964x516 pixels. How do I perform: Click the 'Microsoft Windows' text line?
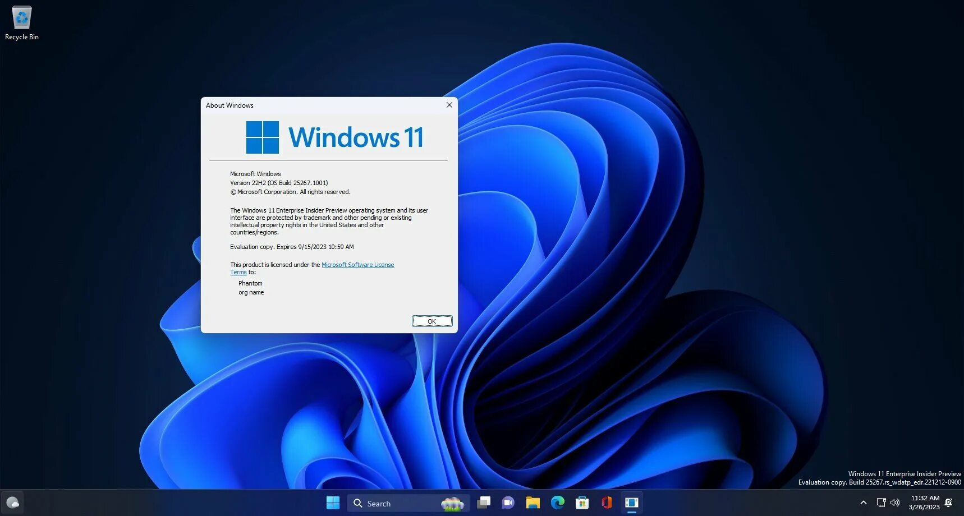[x=255, y=174]
